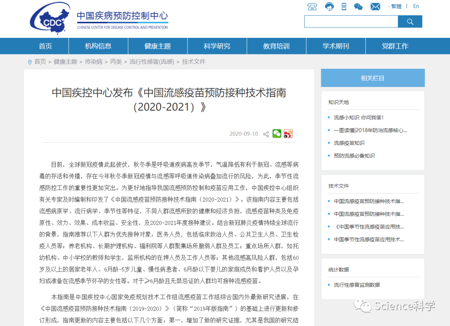The width and height of the screenshot is (450, 326).
Task: Share article via red Weibo icon
Action: pos(288,133)
